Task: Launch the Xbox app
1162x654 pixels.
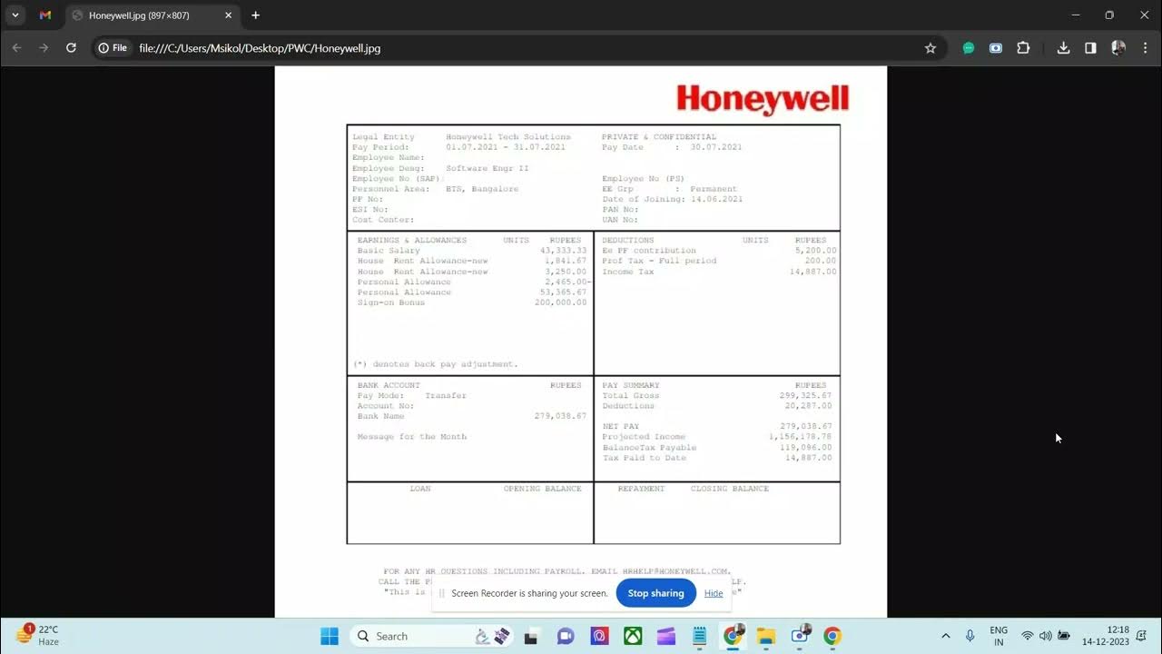Action: [x=633, y=636]
